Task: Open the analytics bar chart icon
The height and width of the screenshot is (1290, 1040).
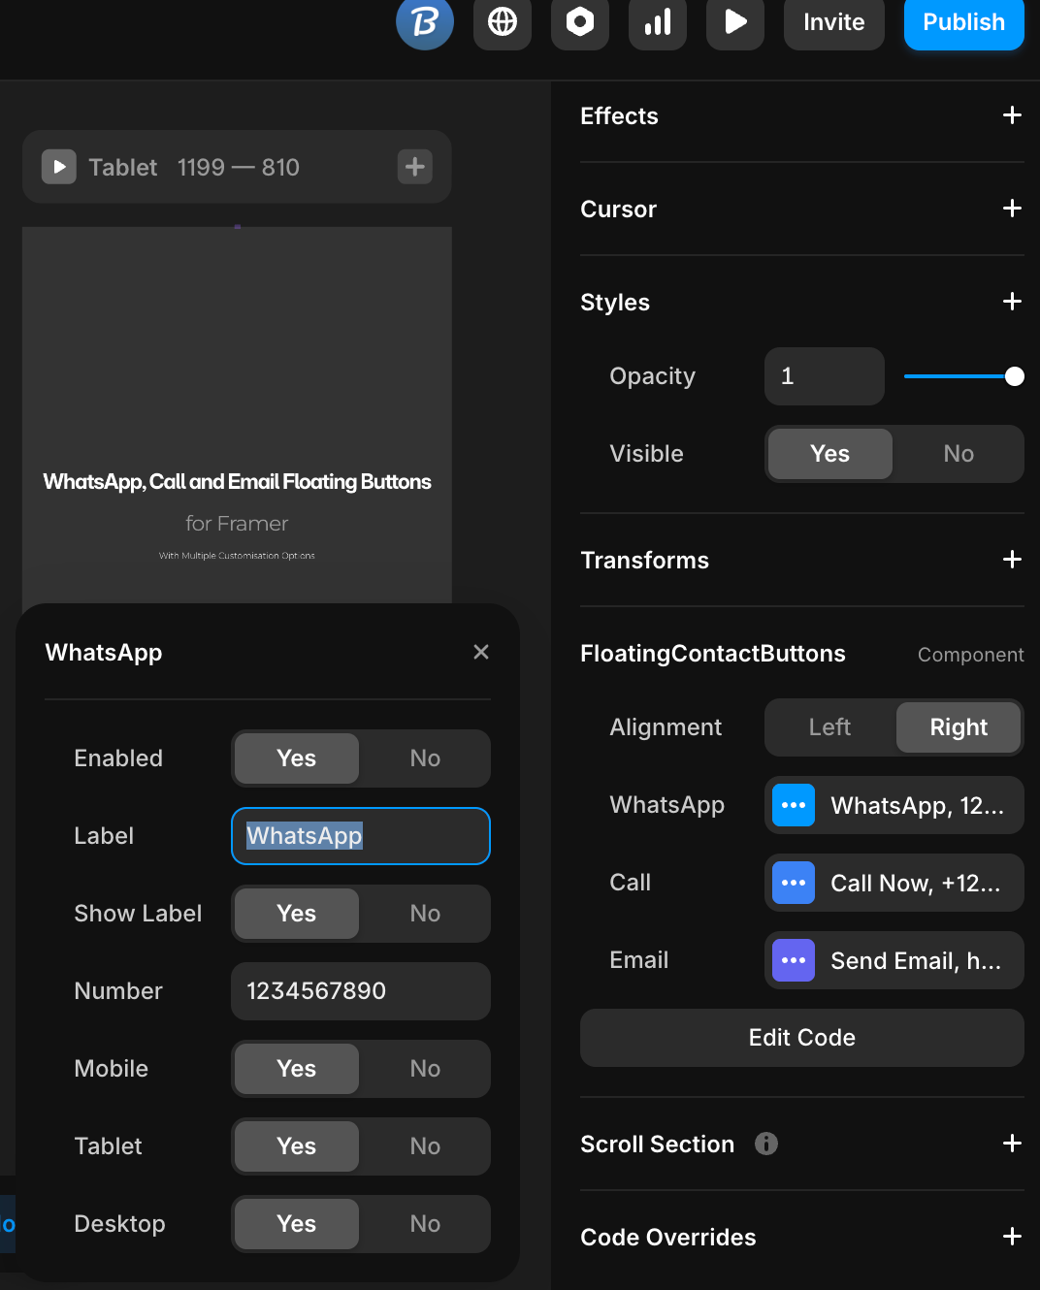Action: pos(657,21)
